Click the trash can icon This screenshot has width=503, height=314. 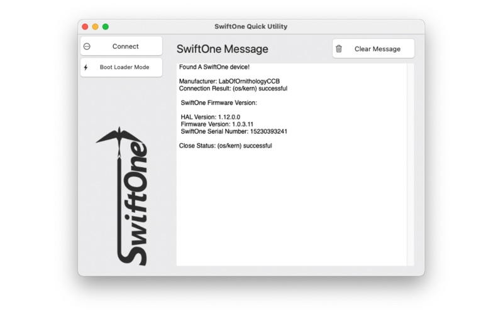pyautogui.click(x=339, y=49)
